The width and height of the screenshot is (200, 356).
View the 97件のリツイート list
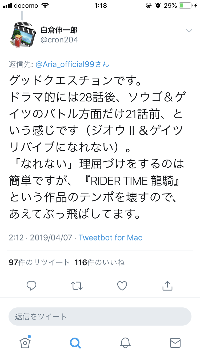(x=39, y=263)
